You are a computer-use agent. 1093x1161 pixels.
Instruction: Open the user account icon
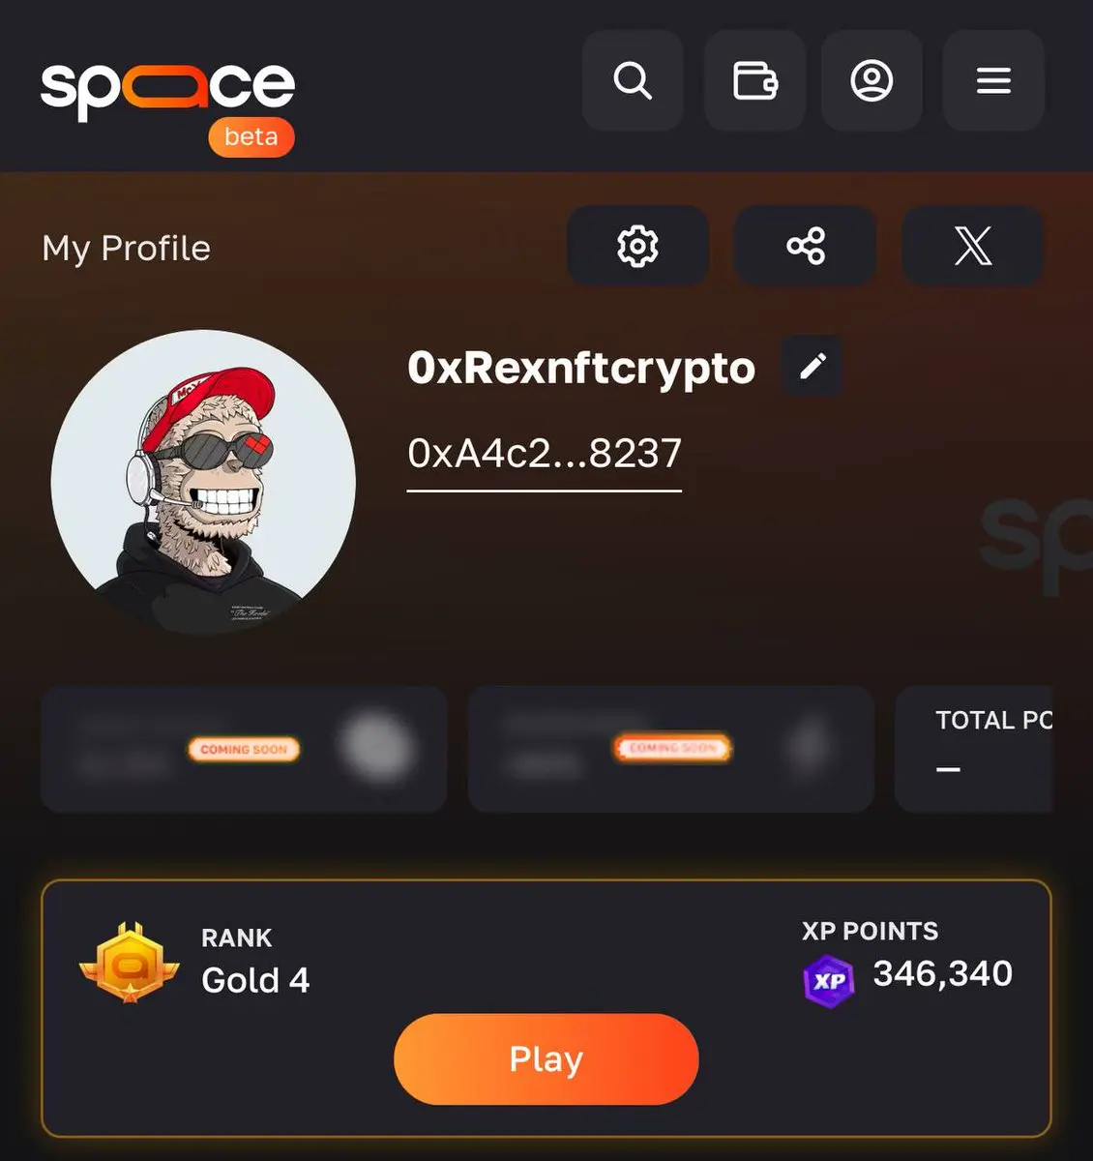pos(871,80)
